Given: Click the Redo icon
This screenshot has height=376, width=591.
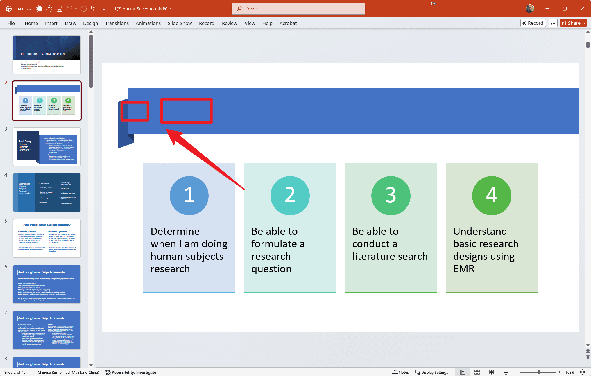Looking at the screenshot, I should coord(84,9).
